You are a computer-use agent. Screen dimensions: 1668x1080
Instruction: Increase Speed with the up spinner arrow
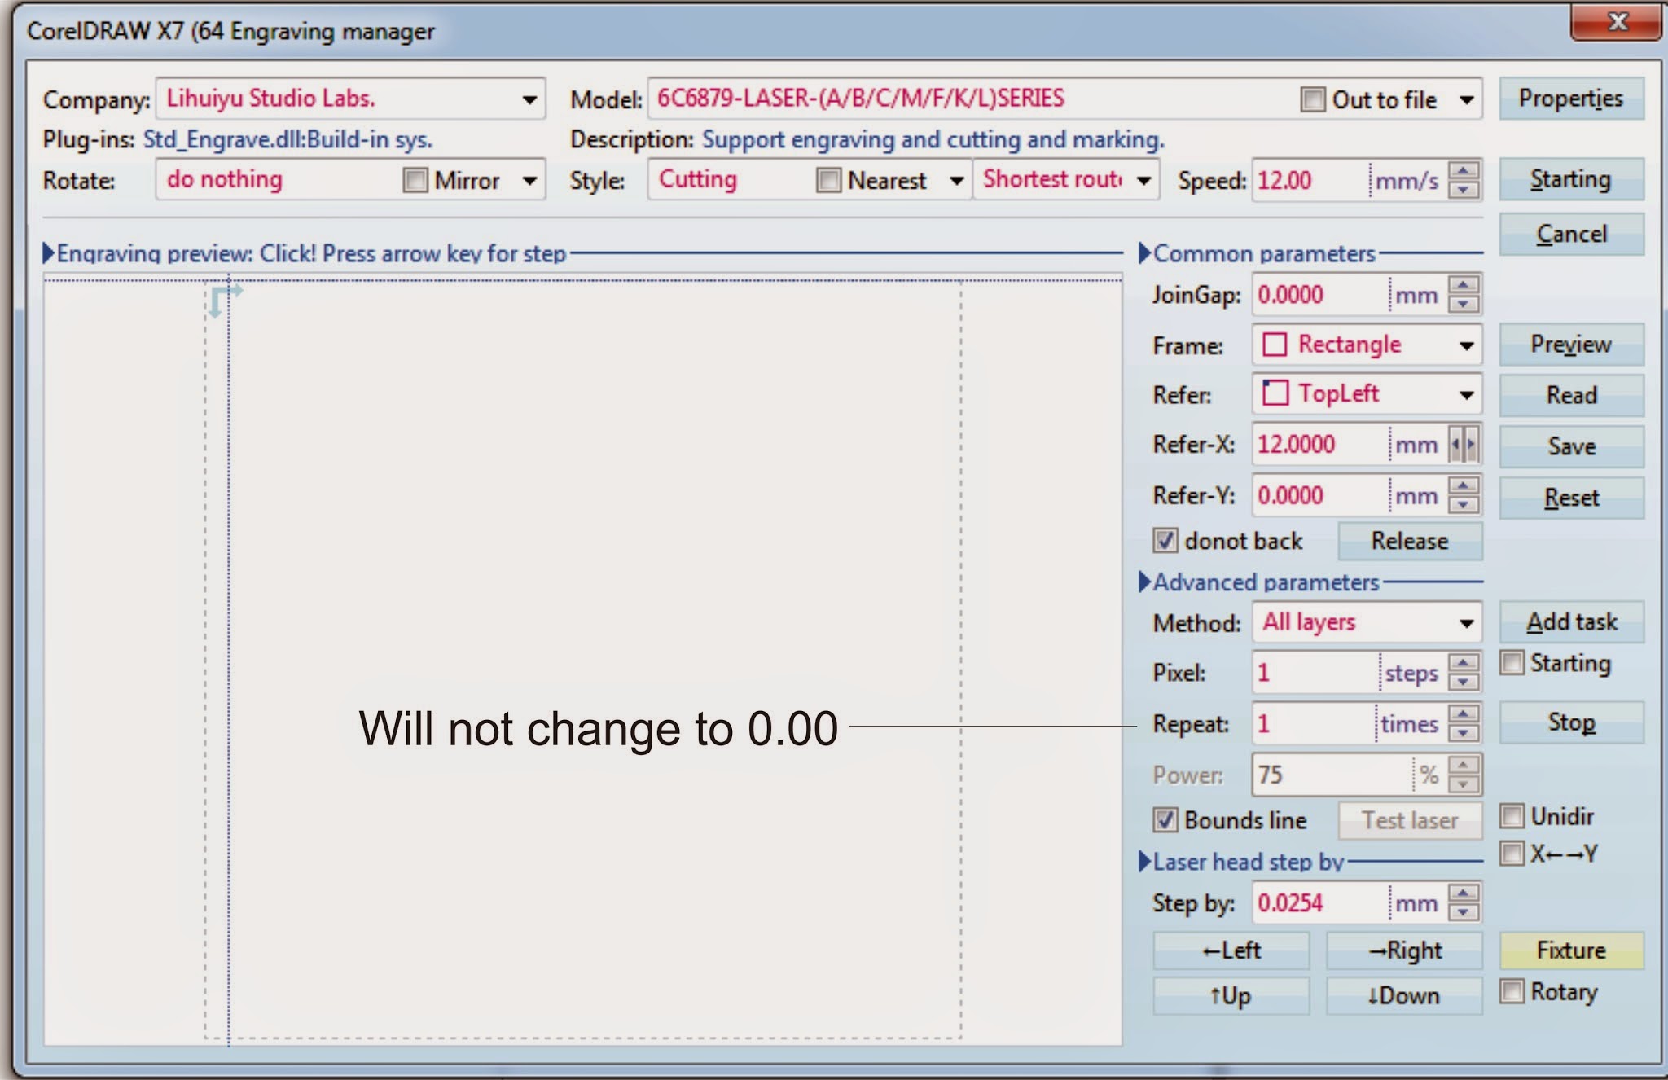coord(1464,171)
